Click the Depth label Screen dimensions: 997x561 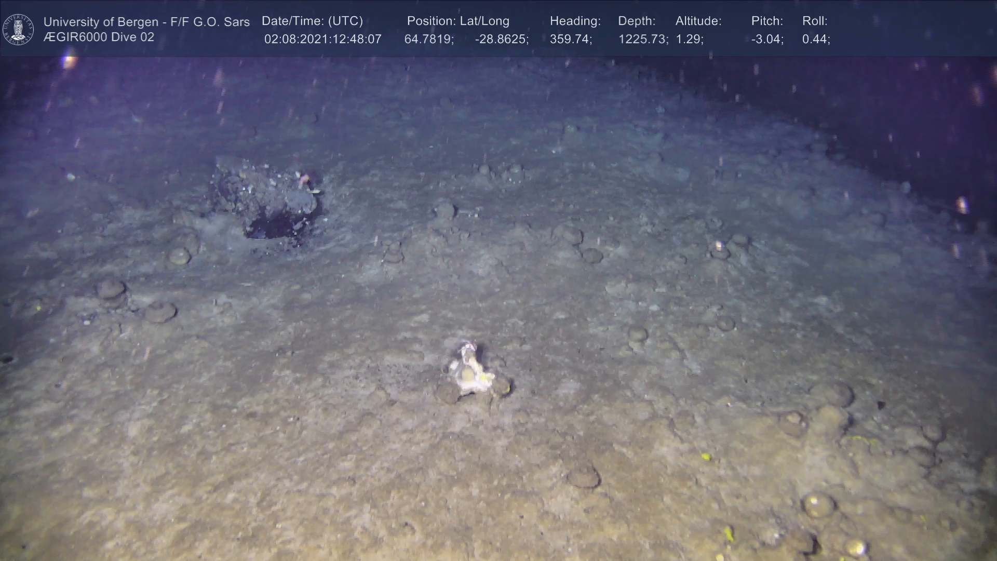pos(637,21)
